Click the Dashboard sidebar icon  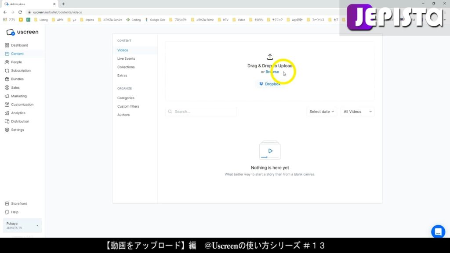(7, 45)
